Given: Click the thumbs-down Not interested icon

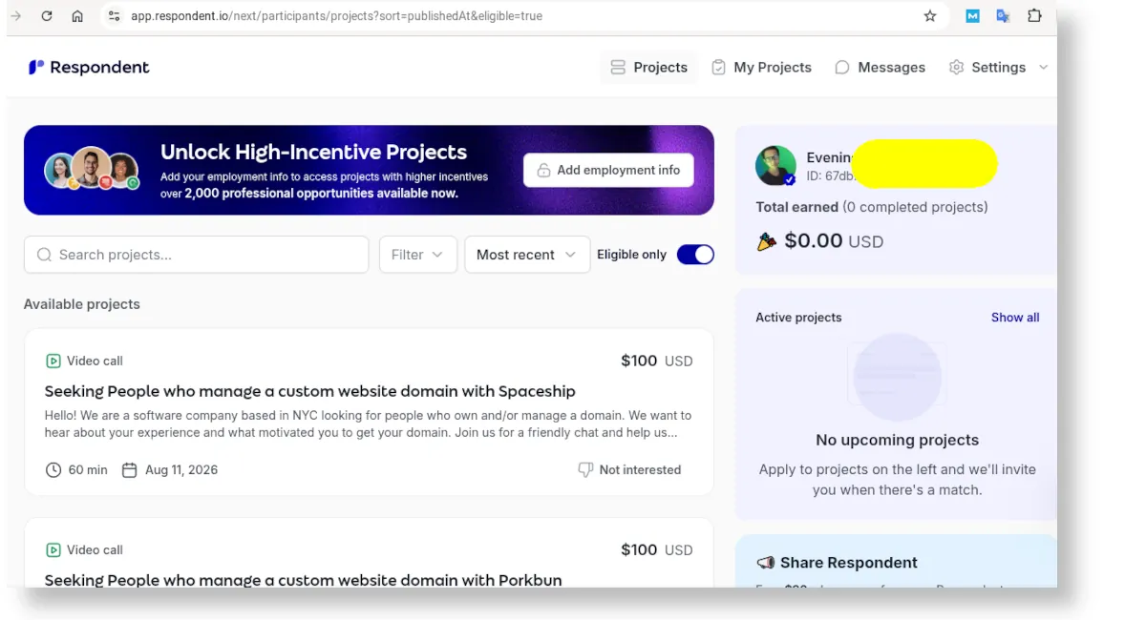Looking at the screenshot, I should coord(585,469).
